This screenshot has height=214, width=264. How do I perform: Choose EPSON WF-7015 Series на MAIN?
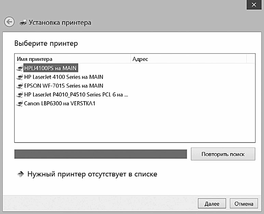64,86
